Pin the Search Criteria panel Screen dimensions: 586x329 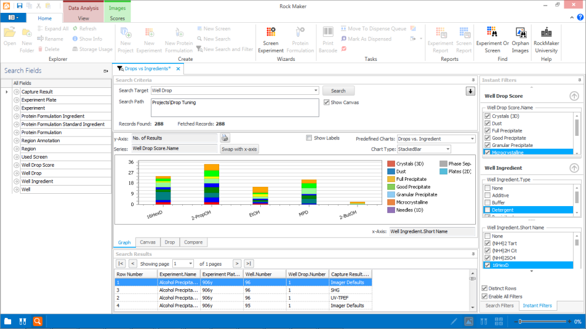coord(473,80)
